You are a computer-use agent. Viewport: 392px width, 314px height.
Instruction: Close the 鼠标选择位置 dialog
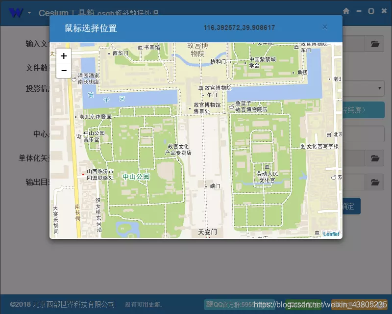pyautogui.click(x=324, y=27)
